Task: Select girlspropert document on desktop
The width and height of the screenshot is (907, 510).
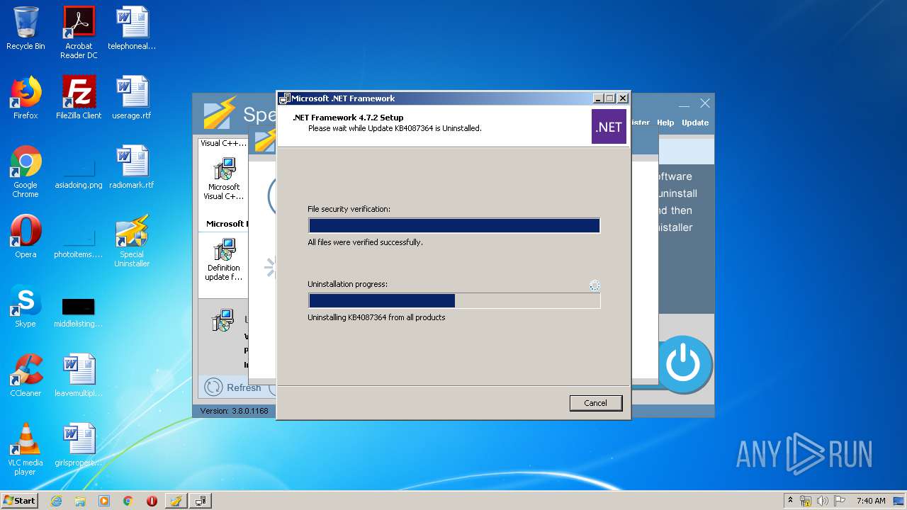Action: [x=79, y=445]
